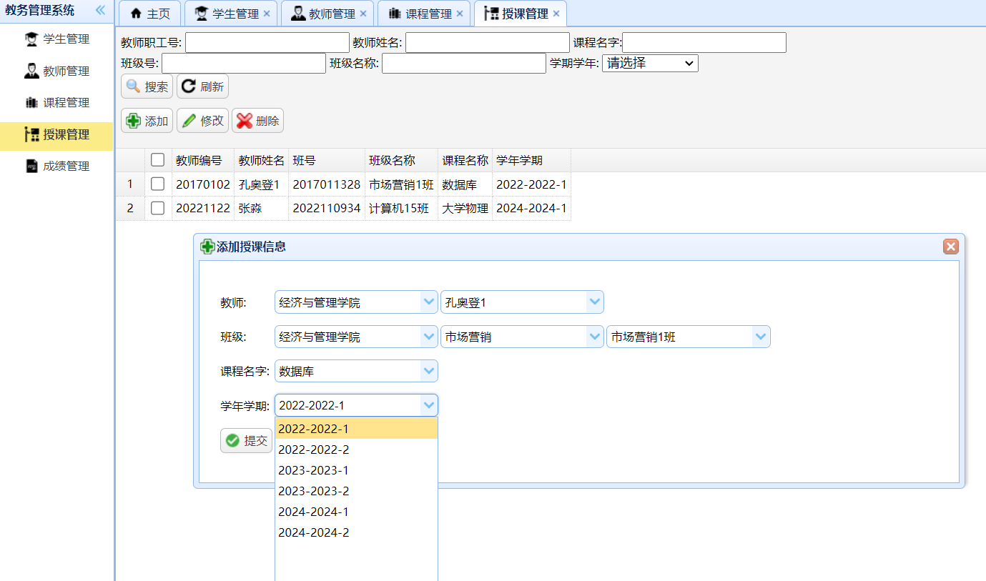Collapse the sidebar with the « arrows
This screenshot has width=986, height=581.
(100, 11)
